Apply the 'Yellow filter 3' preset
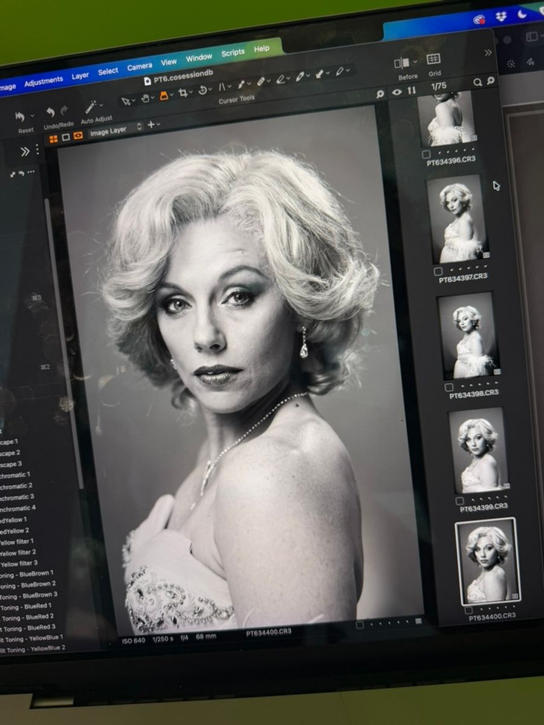This screenshot has height=725, width=544. point(19,563)
